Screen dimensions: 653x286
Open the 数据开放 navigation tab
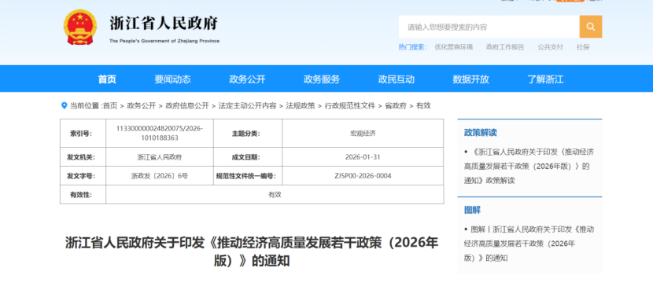coord(470,79)
